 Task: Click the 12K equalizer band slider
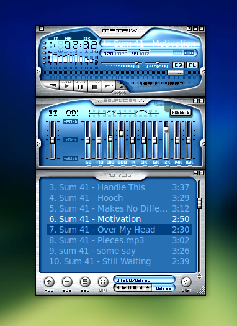point(166,140)
